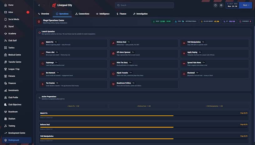The image size is (255, 145).
Task: Launch the Boardroom Politics operation
Action: [144, 84]
